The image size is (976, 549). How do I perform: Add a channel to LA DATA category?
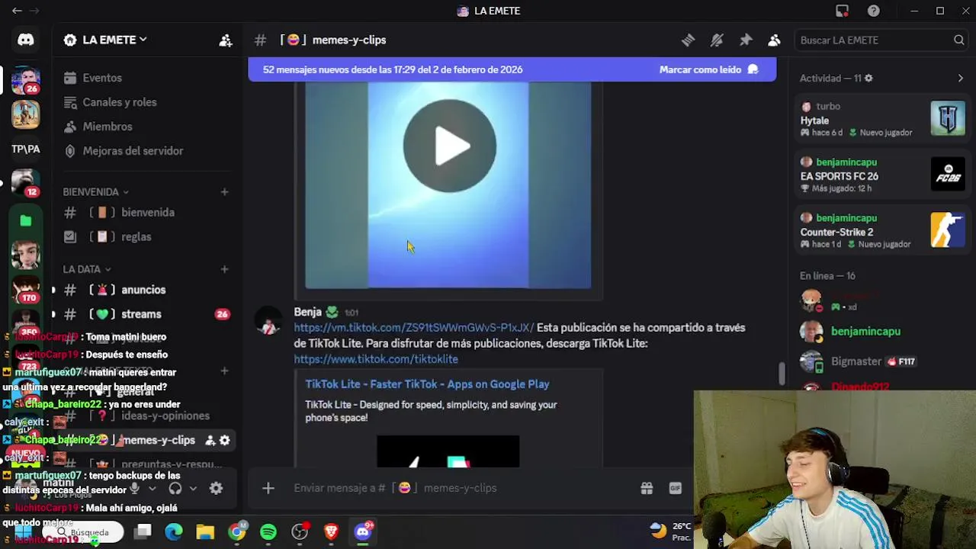tap(224, 269)
